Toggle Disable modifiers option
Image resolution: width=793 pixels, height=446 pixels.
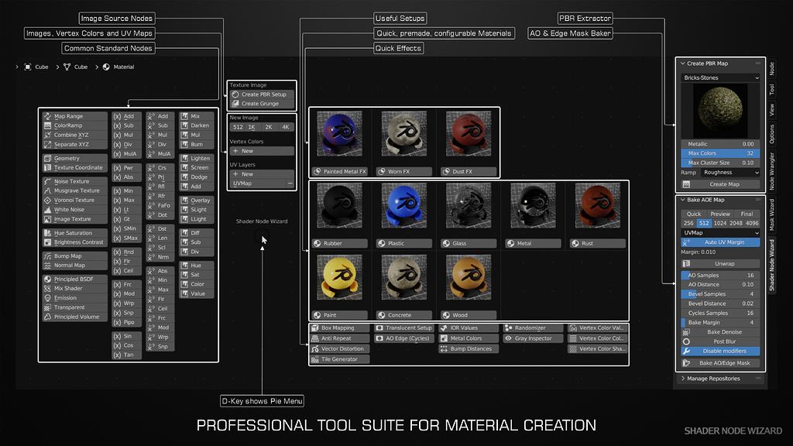tap(720, 351)
